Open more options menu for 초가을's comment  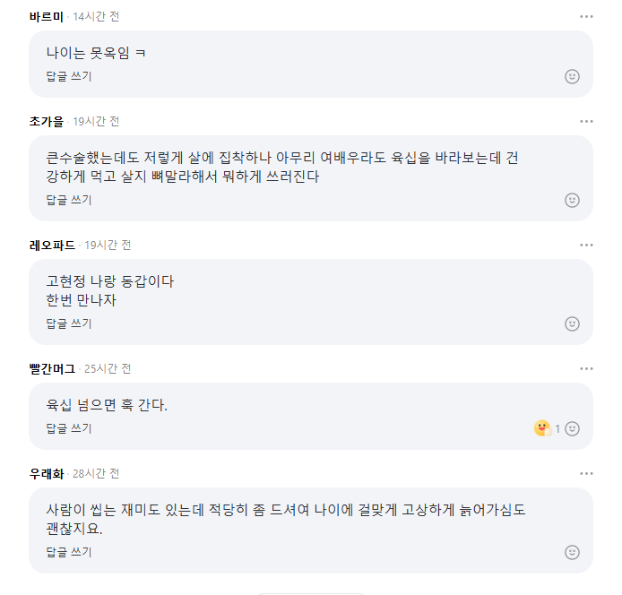click(586, 122)
